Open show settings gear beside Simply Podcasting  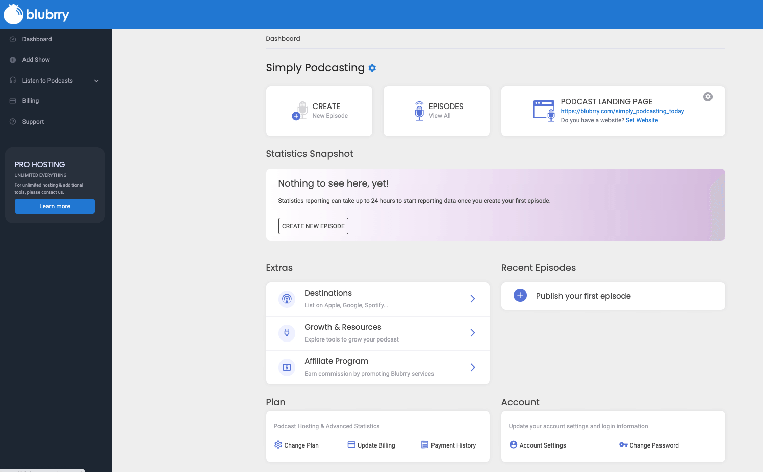(372, 68)
